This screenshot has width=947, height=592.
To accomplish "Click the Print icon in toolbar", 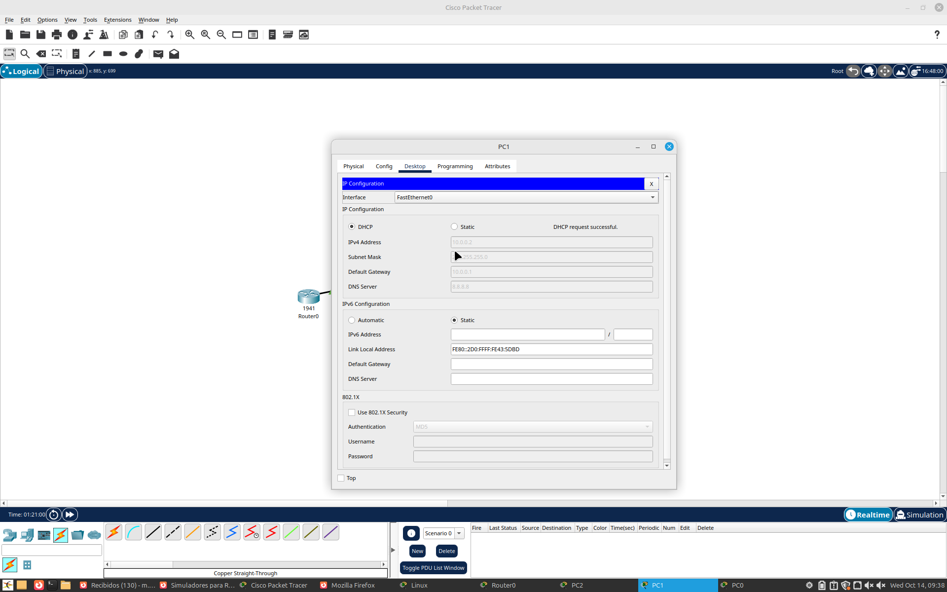I will pyautogui.click(x=57, y=35).
